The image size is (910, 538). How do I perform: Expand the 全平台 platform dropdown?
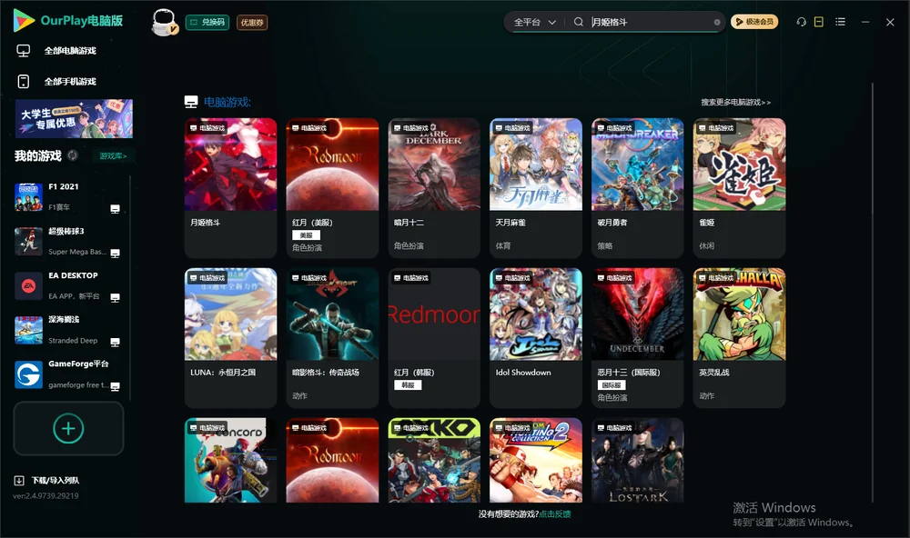534,22
